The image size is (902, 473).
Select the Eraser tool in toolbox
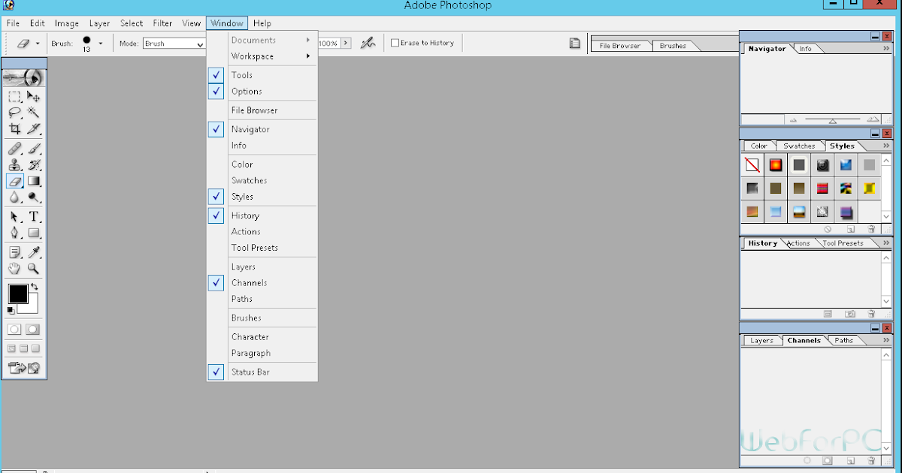point(14,181)
